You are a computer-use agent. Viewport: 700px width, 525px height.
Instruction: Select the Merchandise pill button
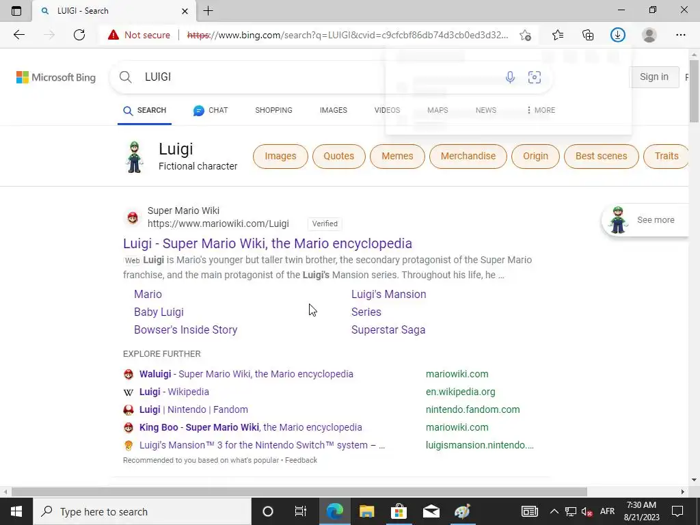tap(468, 157)
